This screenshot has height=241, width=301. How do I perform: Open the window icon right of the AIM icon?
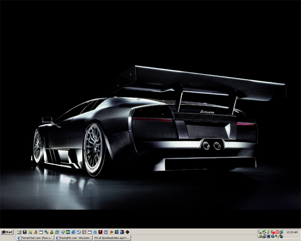click(41, 232)
